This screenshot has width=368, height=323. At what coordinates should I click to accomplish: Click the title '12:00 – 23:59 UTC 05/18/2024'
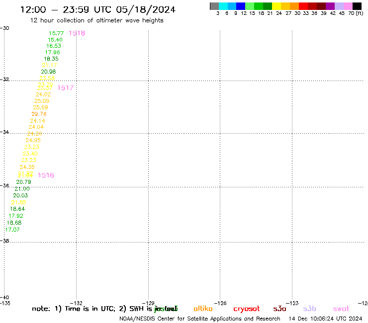coord(98,9)
